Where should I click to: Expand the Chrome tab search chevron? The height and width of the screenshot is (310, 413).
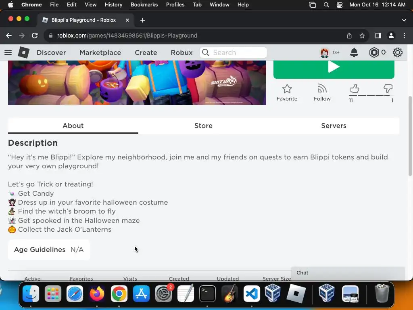pyautogui.click(x=404, y=20)
